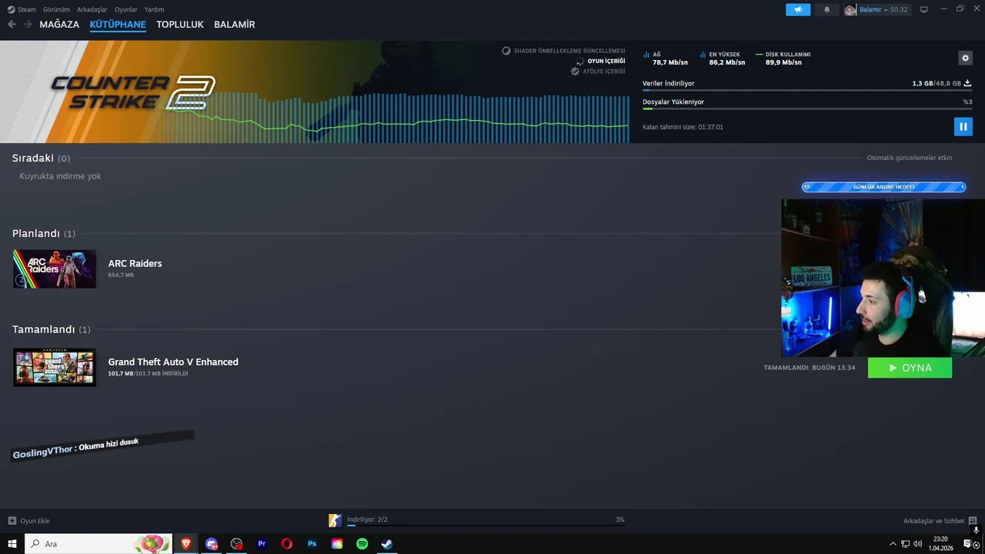The width and height of the screenshot is (985, 554).
Task: Click the İndiriliyor: 2/2 download status
Action: click(x=367, y=519)
